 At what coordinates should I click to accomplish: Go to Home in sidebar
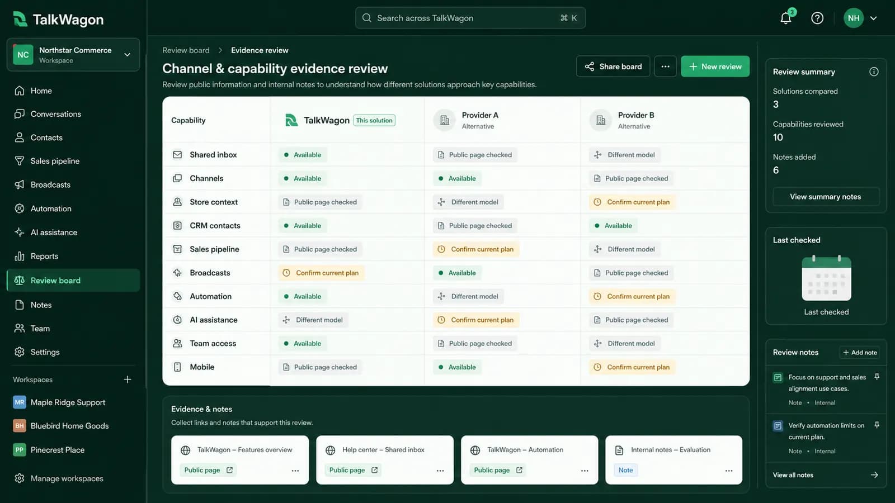click(73, 91)
